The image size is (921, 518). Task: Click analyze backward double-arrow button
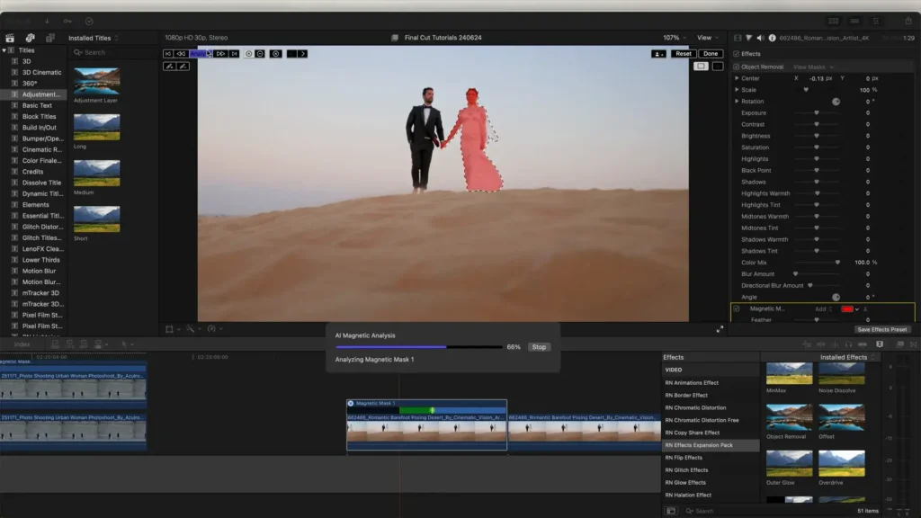(x=181, y=53)
